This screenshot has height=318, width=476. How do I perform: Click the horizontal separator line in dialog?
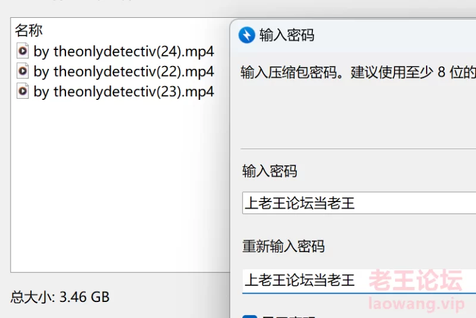tap(358, 149)
